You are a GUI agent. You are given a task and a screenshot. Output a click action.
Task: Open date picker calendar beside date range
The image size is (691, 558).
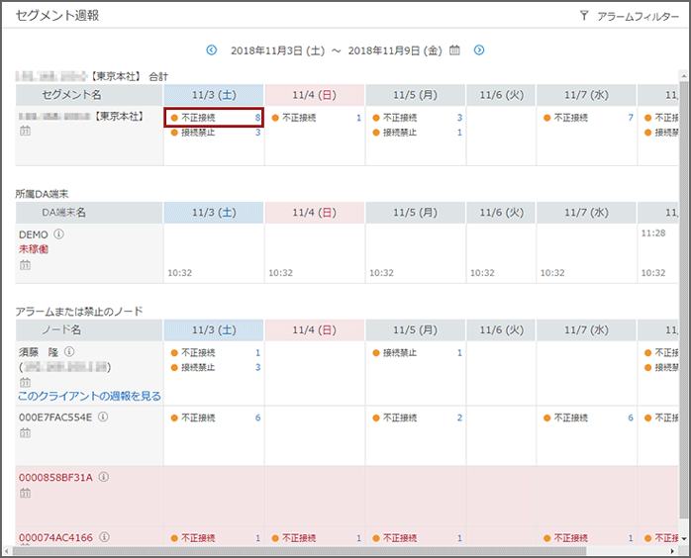[x=455, y=49]
